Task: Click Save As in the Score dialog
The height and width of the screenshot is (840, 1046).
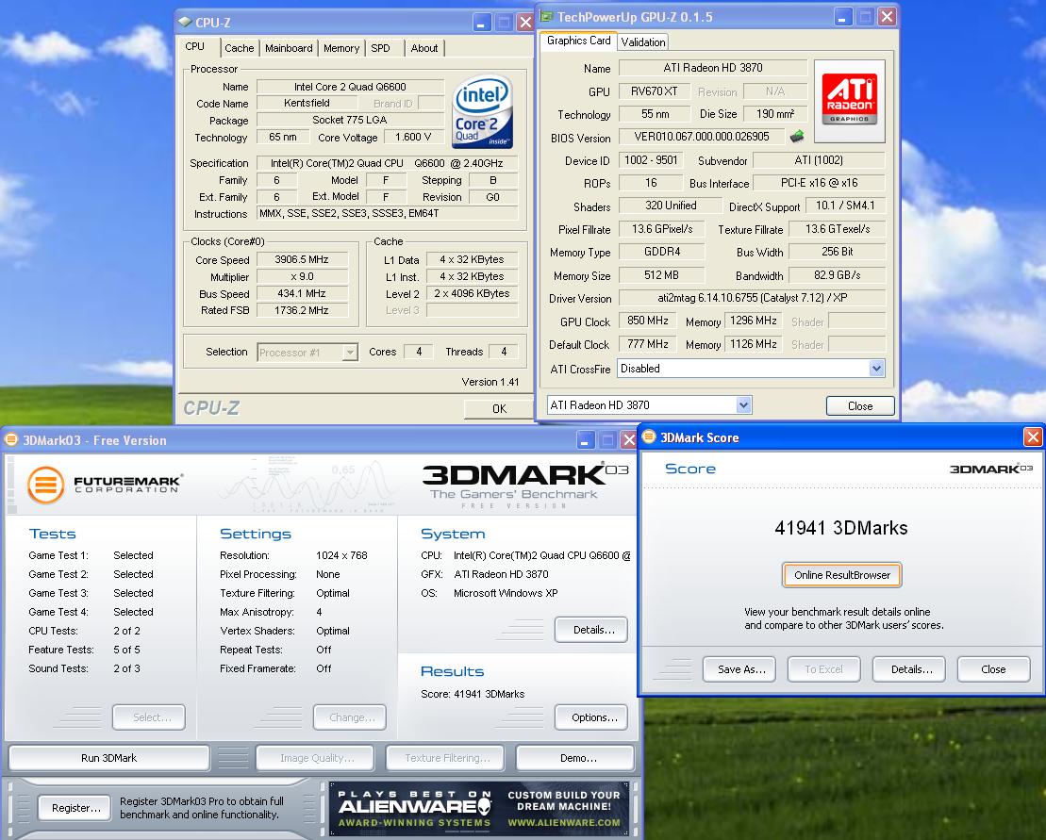Action: pos(739,669)
